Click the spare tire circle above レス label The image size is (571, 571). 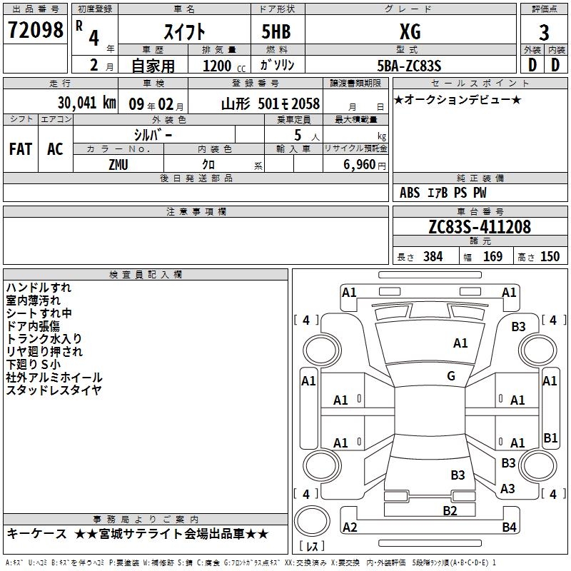[x=312, y=520]
